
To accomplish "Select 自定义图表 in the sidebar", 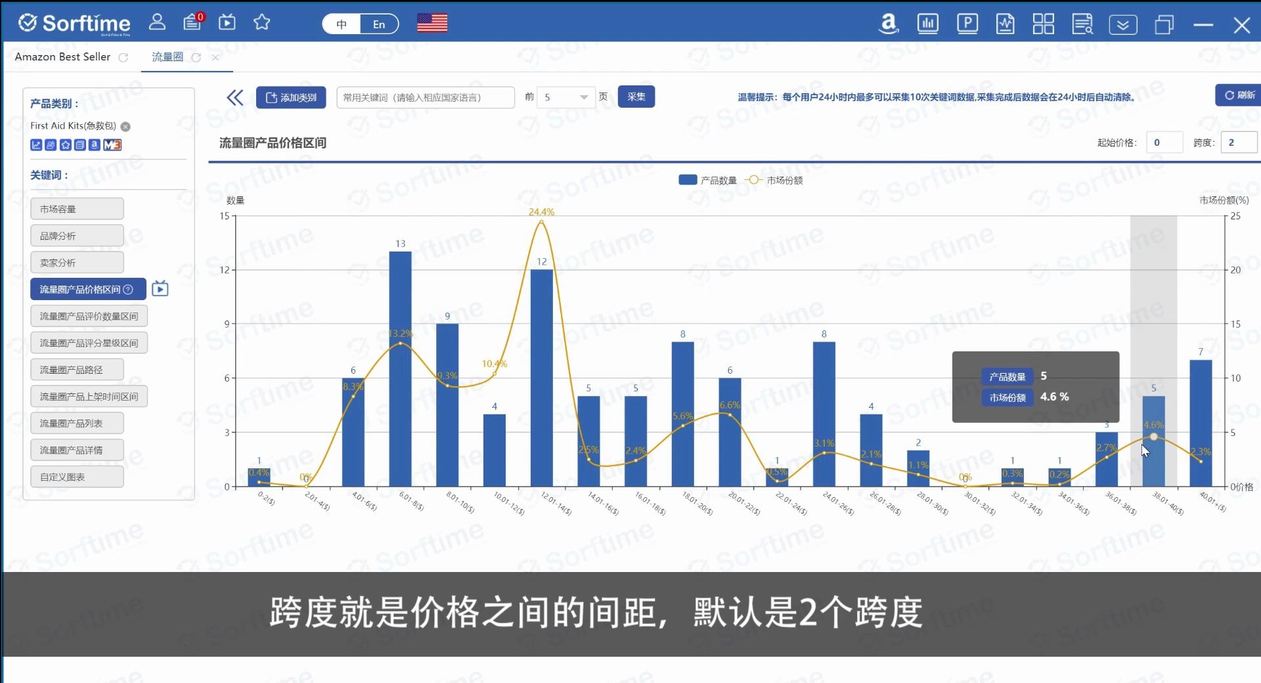I will coord(77,477).
